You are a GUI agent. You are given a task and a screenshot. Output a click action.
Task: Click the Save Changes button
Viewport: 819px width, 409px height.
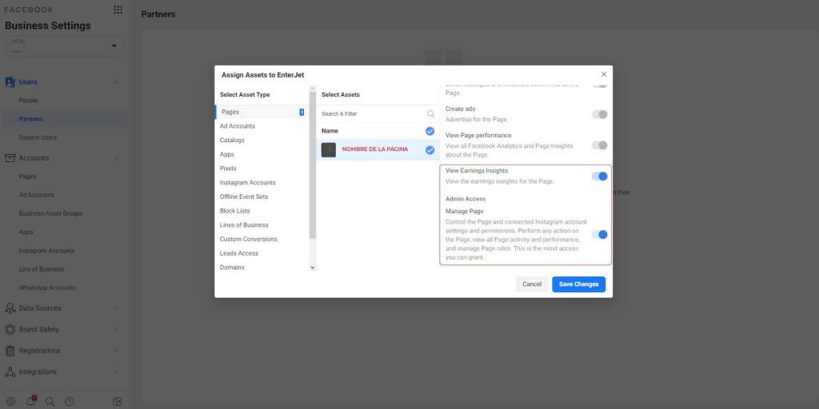pos(578,284)
